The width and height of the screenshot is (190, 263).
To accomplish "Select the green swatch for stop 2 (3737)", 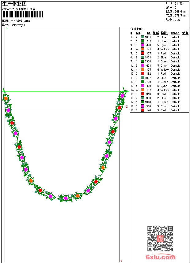I will (142, 41).
